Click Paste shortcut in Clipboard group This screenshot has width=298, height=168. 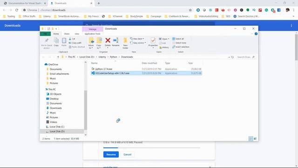click(x=77, y=47)
